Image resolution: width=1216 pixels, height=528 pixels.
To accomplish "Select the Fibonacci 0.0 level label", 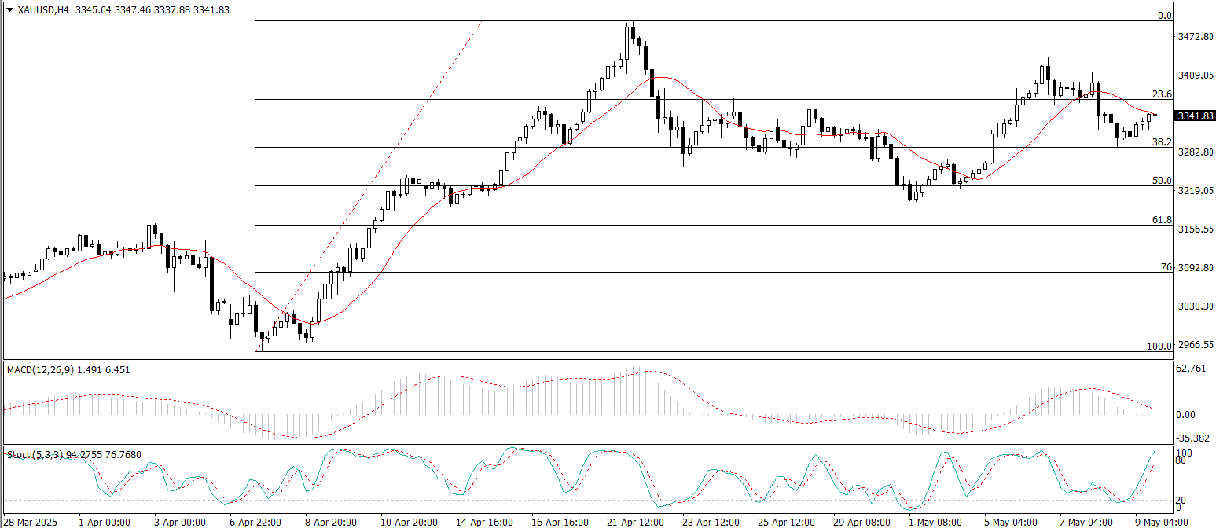I will pos(1165,16).
